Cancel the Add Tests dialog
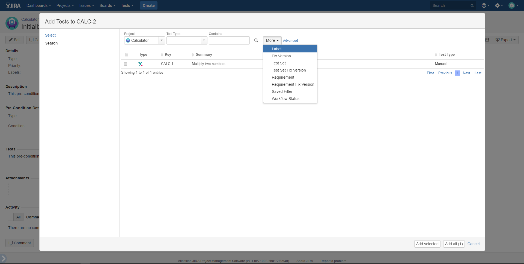This screenshot has height=264, width=524. pos(474,244)
